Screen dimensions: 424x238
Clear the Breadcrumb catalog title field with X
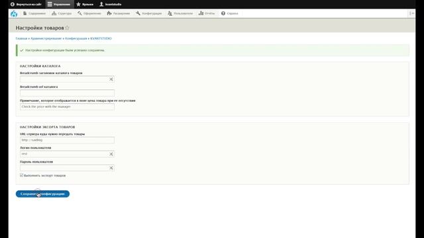pos(111,79)
